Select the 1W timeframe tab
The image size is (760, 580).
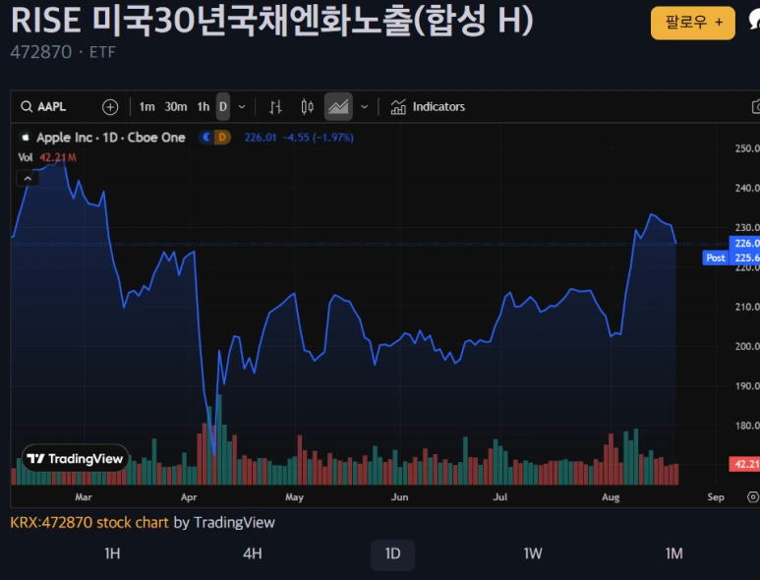tap(533, 553)
